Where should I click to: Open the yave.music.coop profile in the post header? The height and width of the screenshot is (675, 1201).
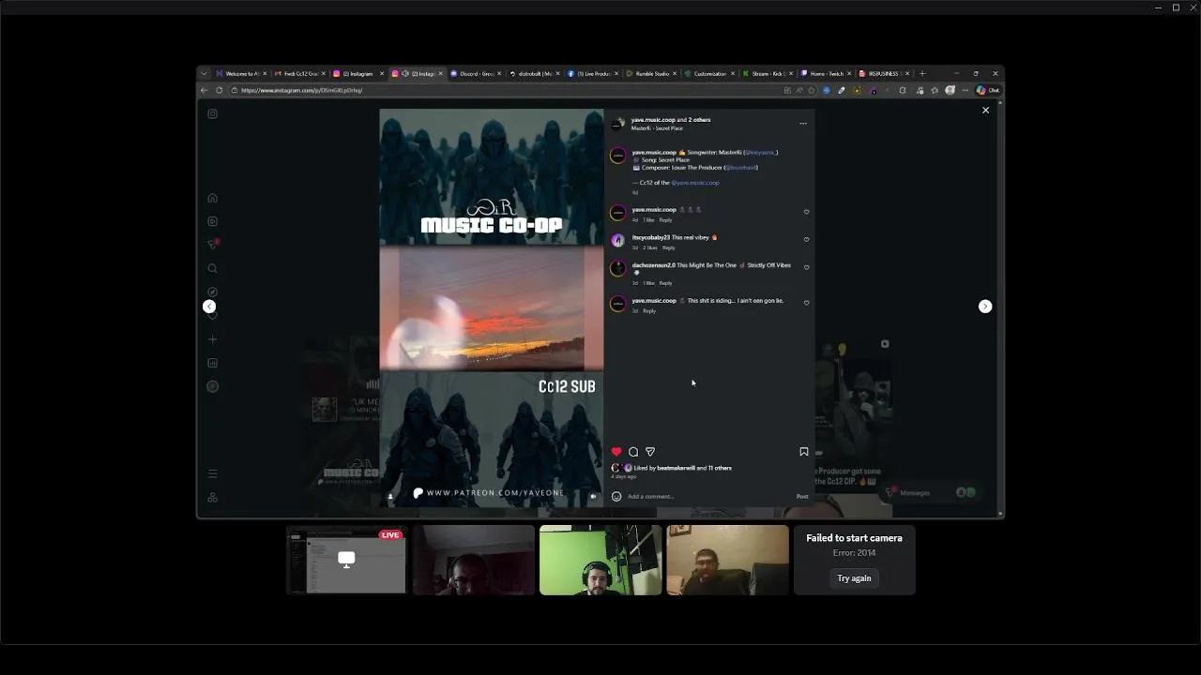tap(653, 120)
